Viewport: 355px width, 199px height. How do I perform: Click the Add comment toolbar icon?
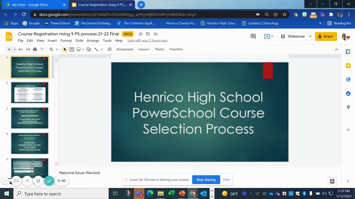tap(110, 49)
